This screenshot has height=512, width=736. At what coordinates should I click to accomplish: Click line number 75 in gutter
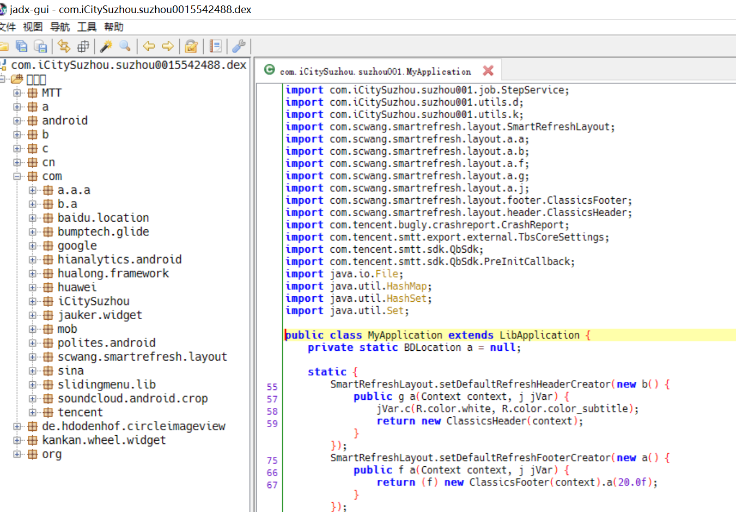(272, 461)
